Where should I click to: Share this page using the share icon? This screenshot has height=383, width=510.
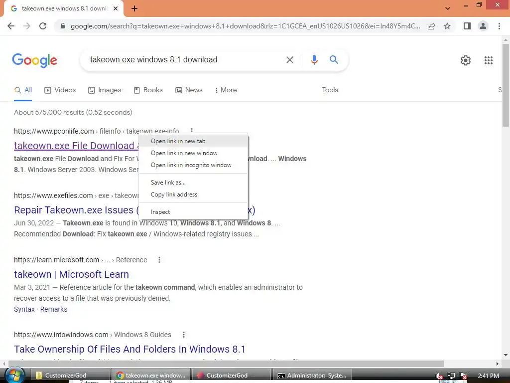pyautogui.click(x=431, y=26)
